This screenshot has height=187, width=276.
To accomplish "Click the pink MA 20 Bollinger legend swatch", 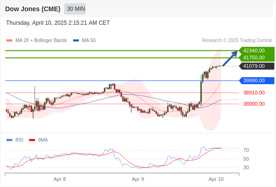I will click(9, 41).
